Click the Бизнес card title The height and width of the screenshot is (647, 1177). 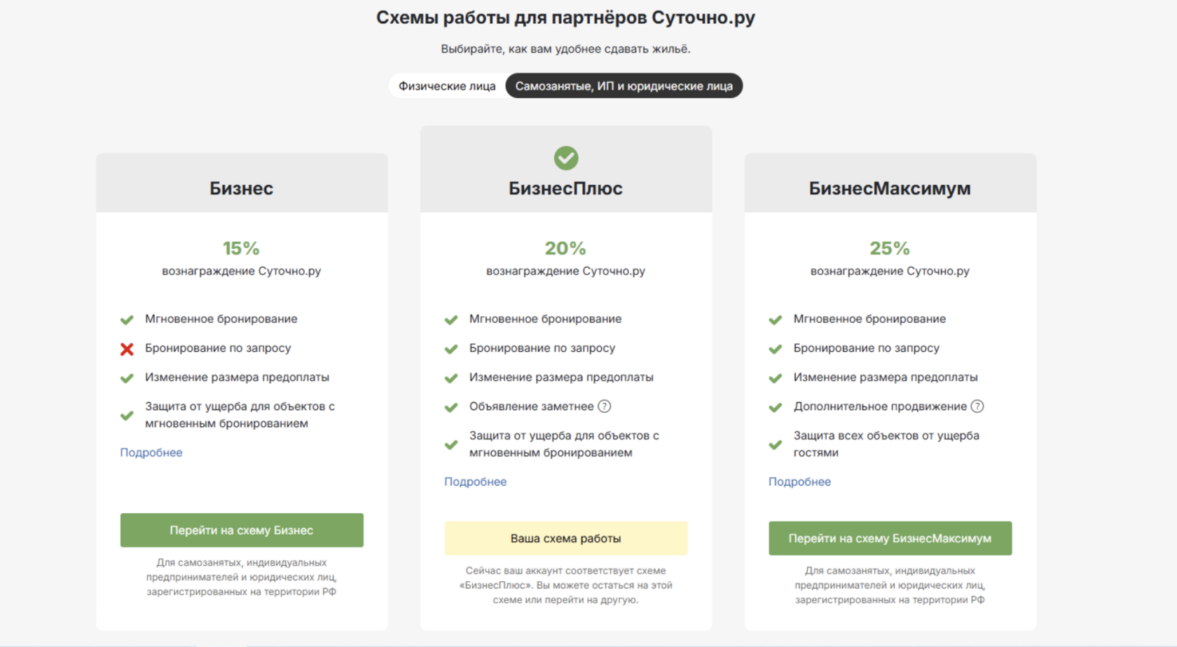tap(242, 189)
